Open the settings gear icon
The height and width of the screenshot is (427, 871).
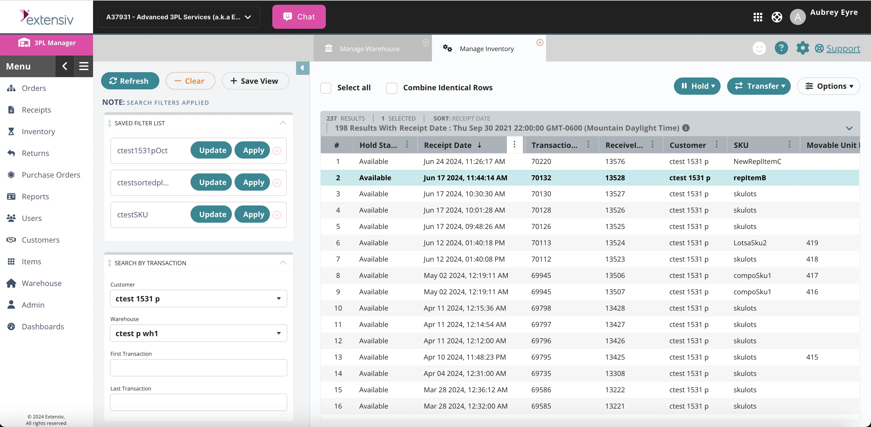[x=802, y=48]
